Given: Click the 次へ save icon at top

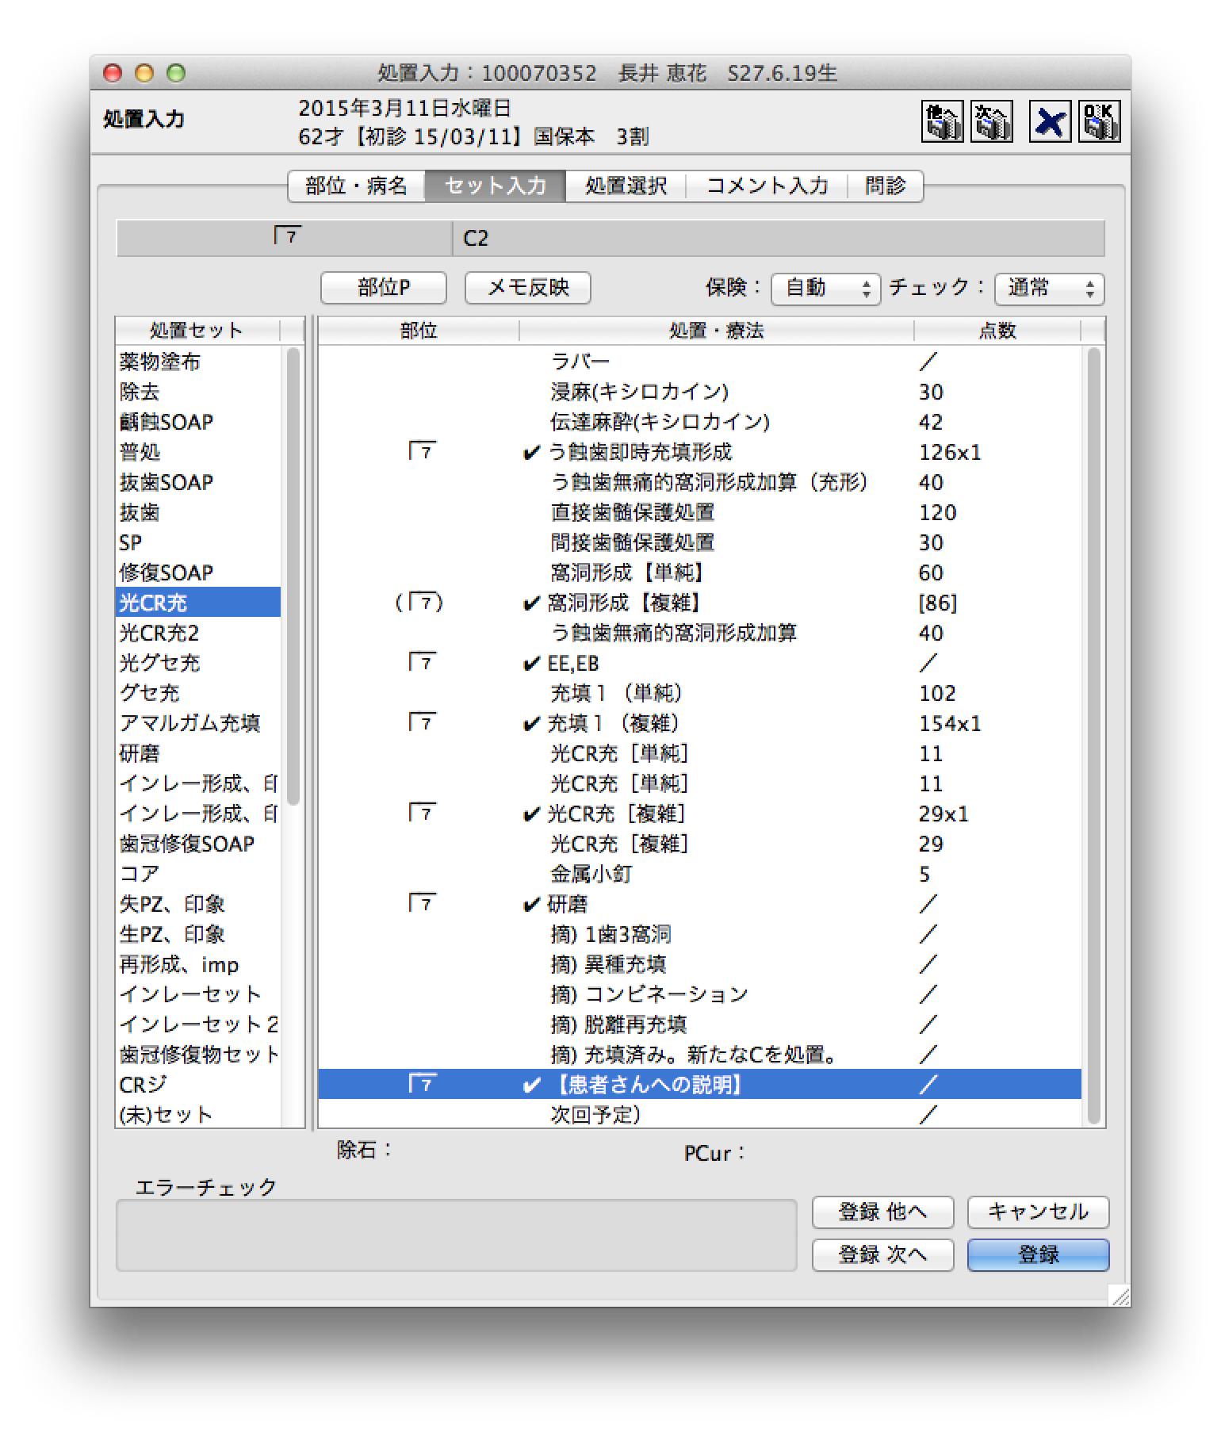Looking at the screenshot, I should [991, 121].
